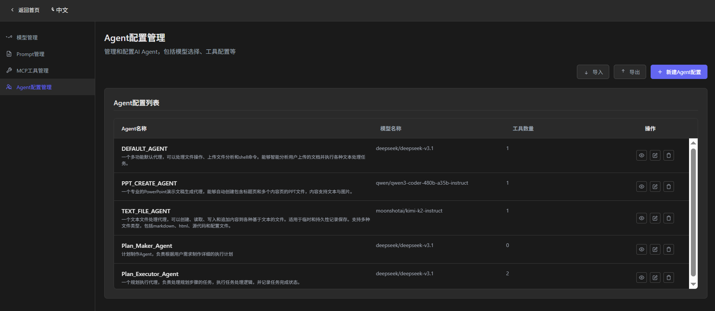The image size is (715, 311).
Task: Click DEFAULT_AGENT's deepseek/deepseek-v3.1 model cell
Action: click(405, 149)
